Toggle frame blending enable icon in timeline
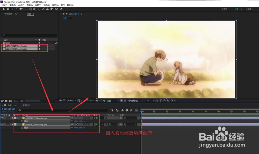The width and height of the screenshot is (259, 154). click(127, 110)
